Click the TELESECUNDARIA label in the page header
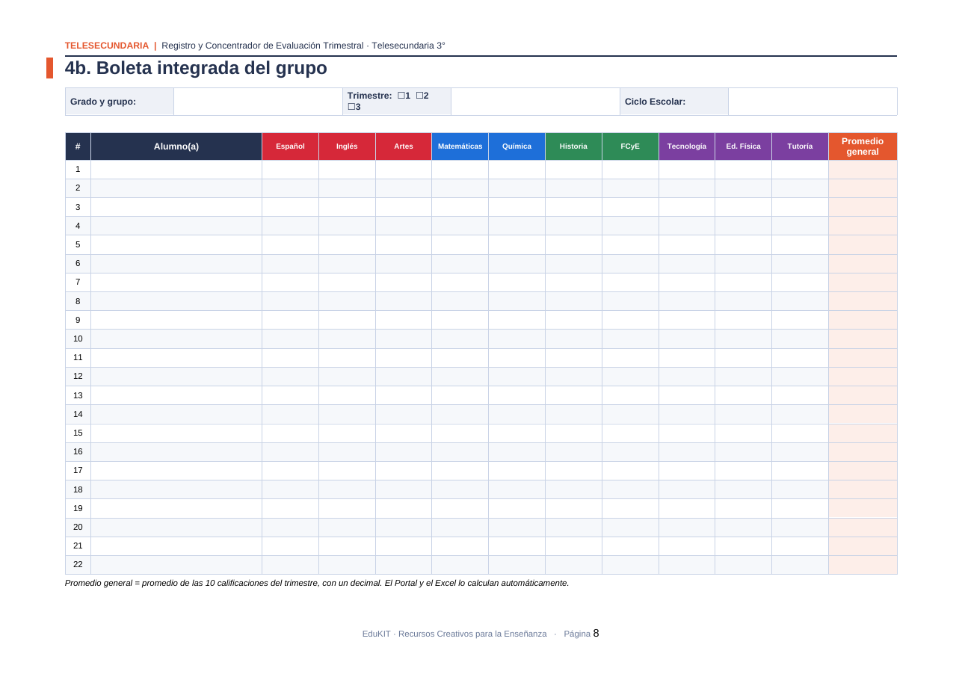This screenshot has width=962, height=680. point(107,46)
